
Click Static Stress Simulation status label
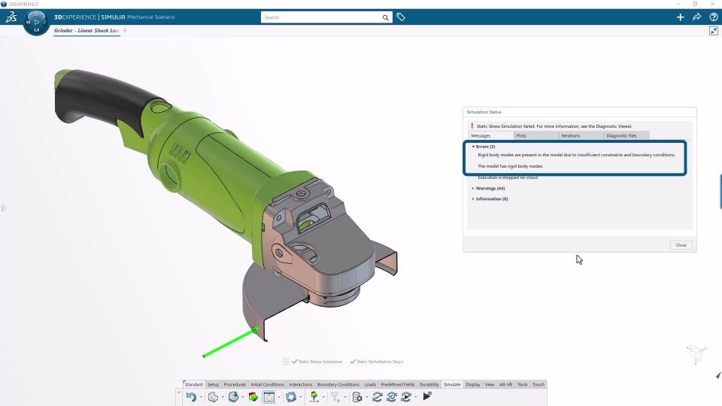(x=320, y=362)
